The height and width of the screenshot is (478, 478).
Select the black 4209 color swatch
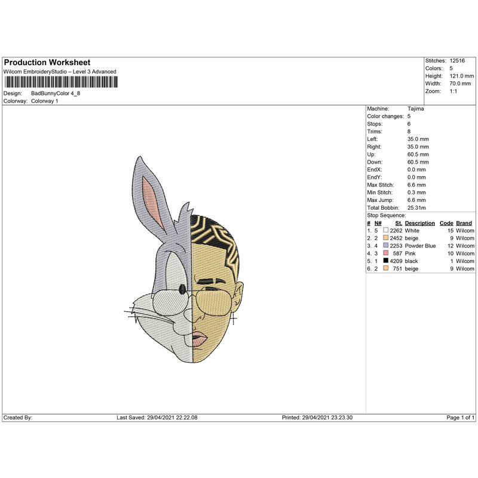pyautogui.click(x=386, y=261)
